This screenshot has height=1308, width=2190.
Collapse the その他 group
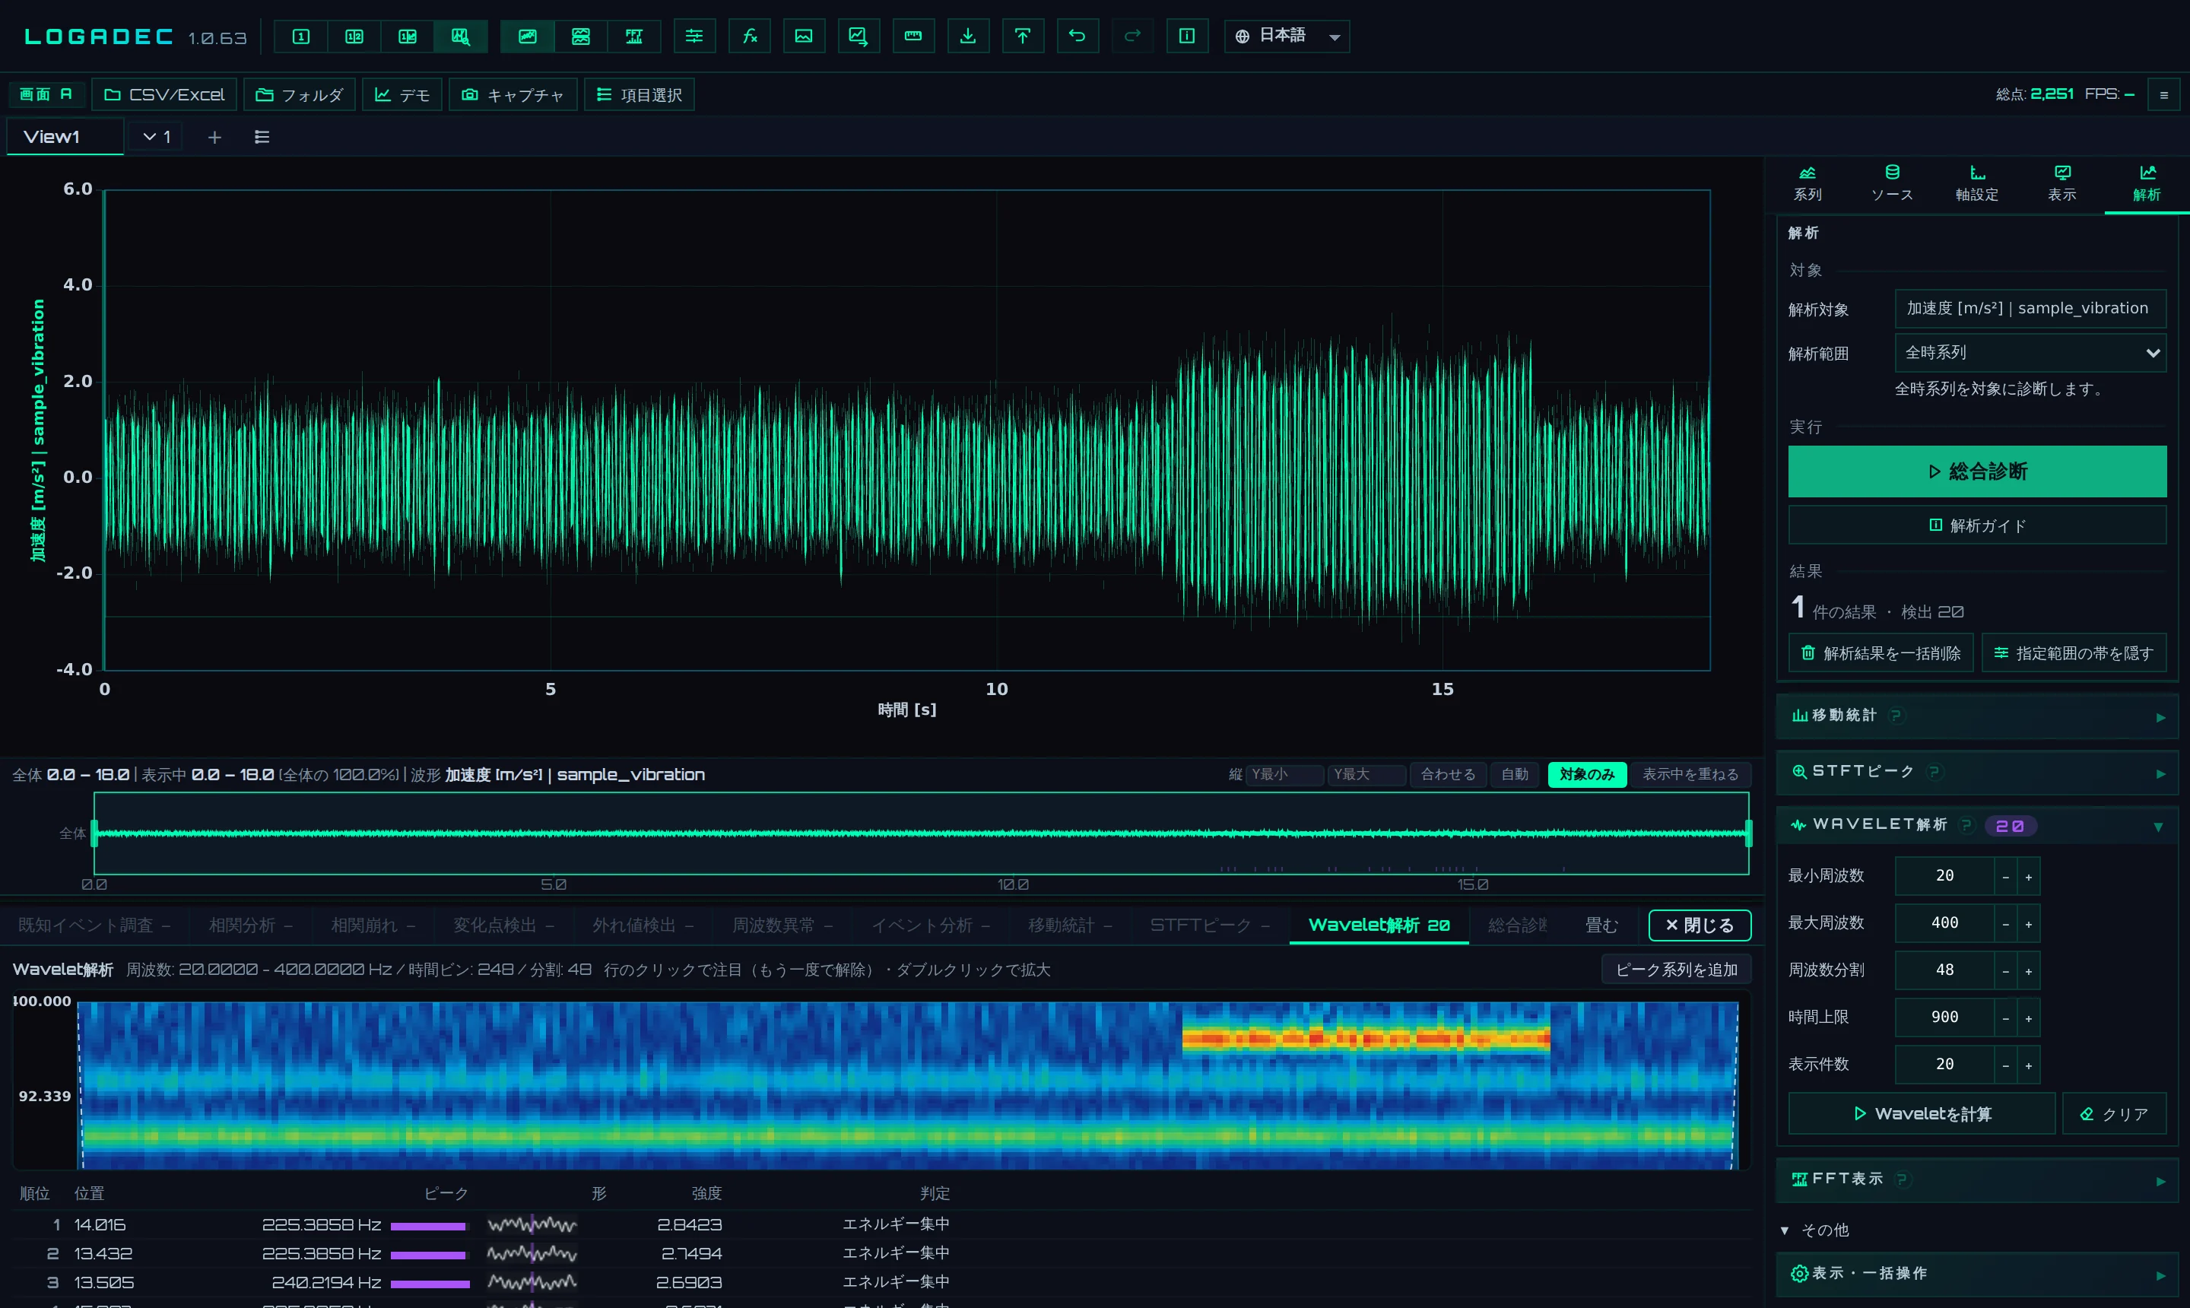pyautogui.click(x=1815, y=1230)
